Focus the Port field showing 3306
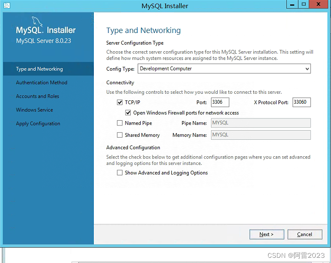Viewport: 331px width, 263px height. click(220, 102)
